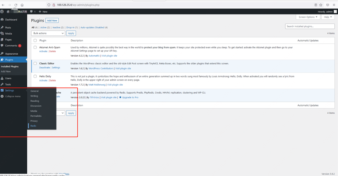Deactivate the Classic Editor plugin
338x176 pixels.
pyautogui.click(x=44, y=68)
